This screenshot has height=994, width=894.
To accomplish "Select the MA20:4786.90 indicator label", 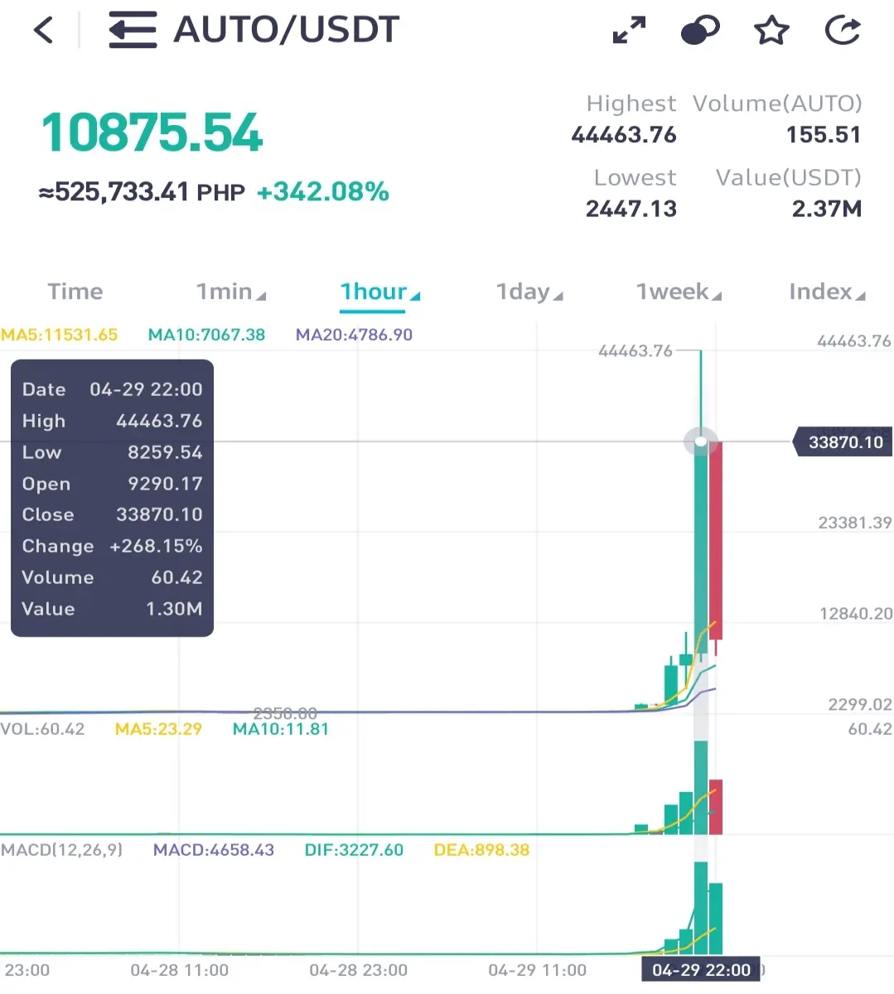I will click(354, 335).
